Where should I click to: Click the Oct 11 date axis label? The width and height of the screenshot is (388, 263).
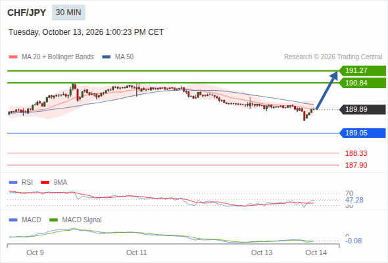(x=137, y=252)
